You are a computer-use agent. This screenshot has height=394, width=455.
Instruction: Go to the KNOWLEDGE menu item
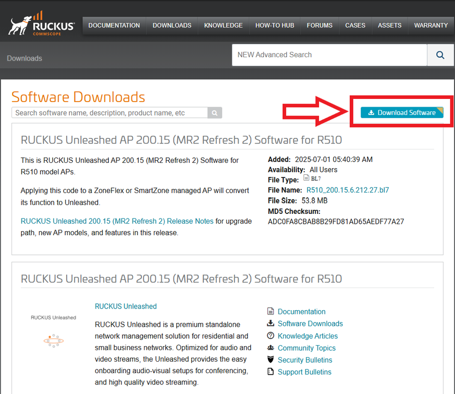click(x=223, y=26)
